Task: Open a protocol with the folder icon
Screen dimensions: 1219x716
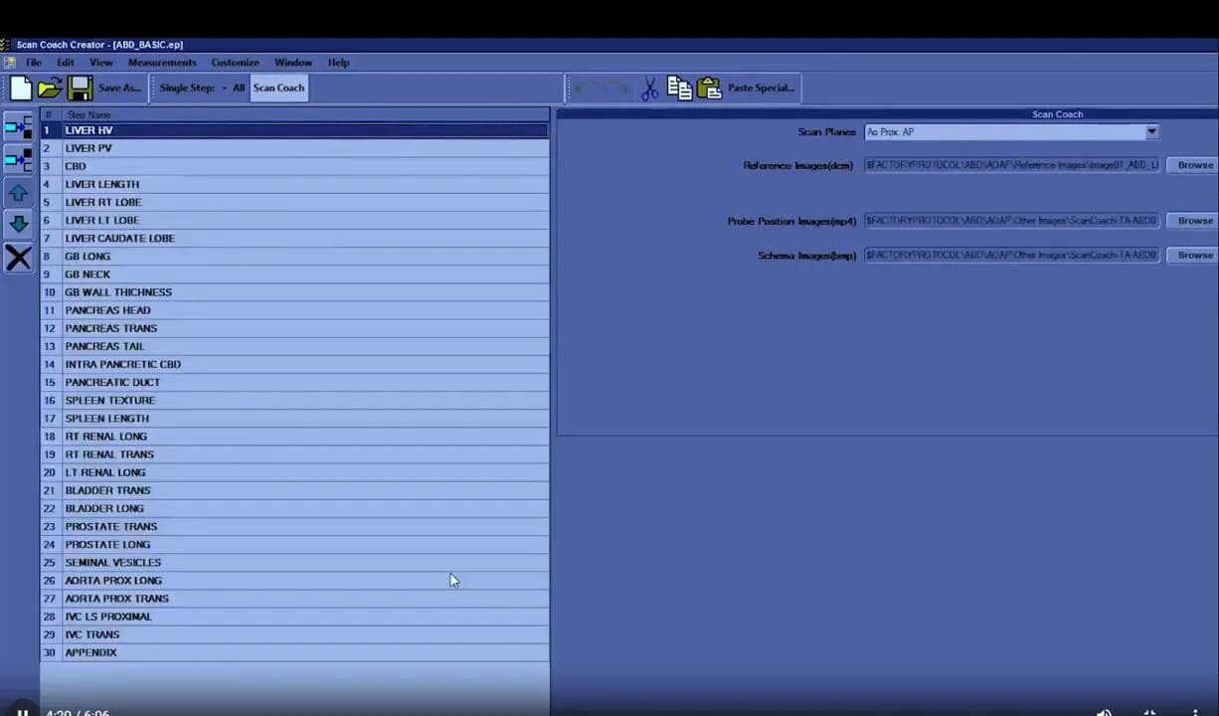Action: [50, 89]
